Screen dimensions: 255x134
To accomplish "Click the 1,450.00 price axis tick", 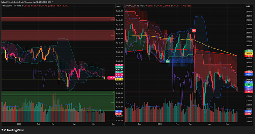I will pyautogui.click(x=249, y=63).
